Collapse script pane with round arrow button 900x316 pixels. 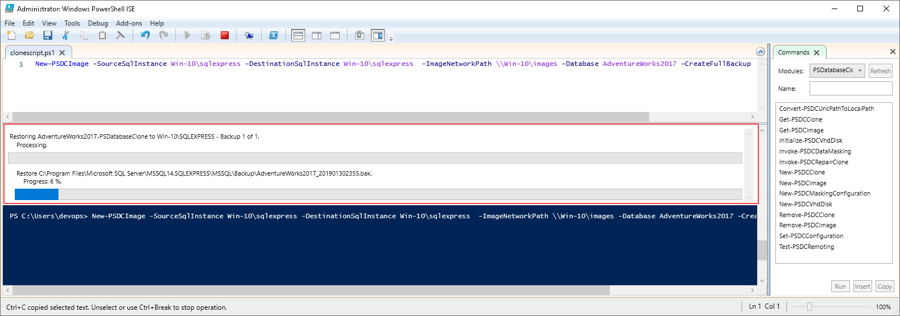coord(761,52)
